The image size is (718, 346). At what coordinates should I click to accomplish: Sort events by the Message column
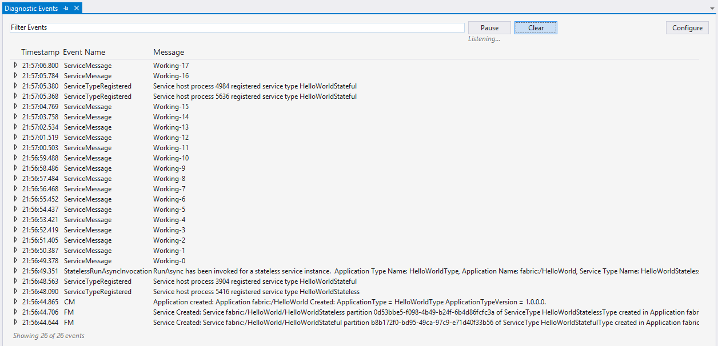pyautogui.click(x=169, y=52)
